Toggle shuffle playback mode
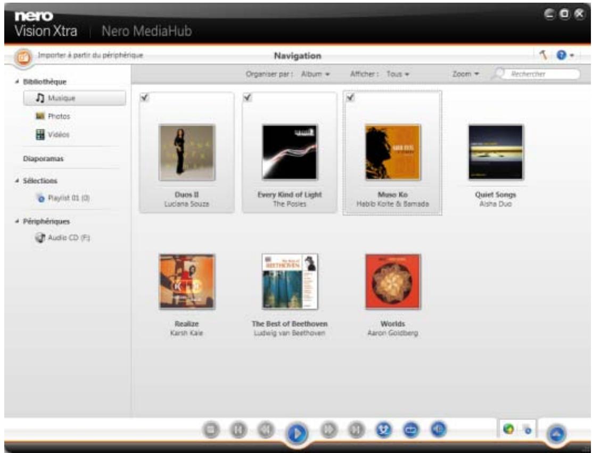 click(384, 430)
